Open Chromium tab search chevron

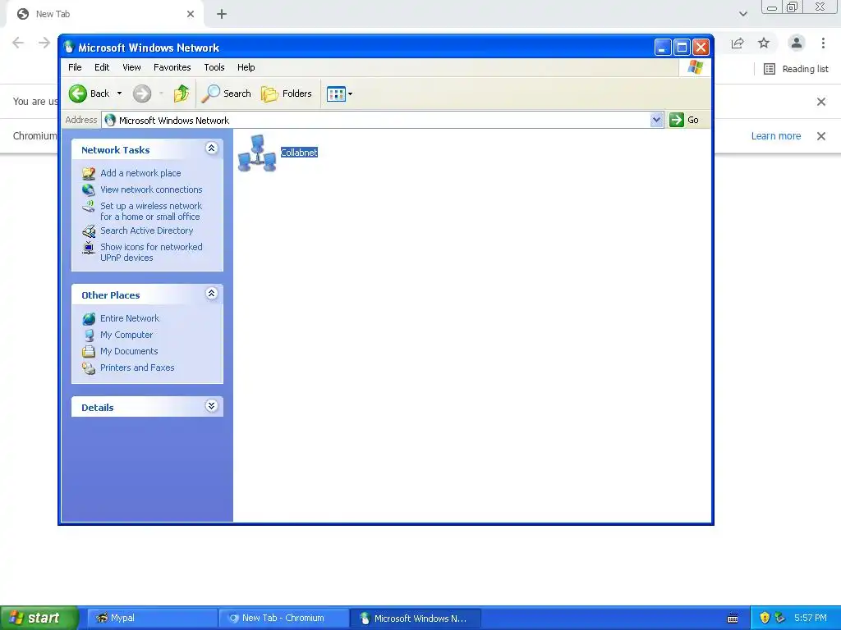[742, 14]
